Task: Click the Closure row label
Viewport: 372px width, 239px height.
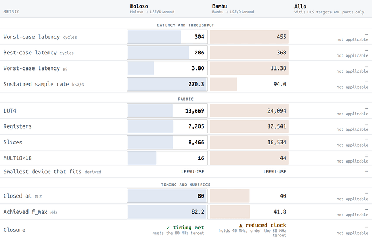Action: 14,230
